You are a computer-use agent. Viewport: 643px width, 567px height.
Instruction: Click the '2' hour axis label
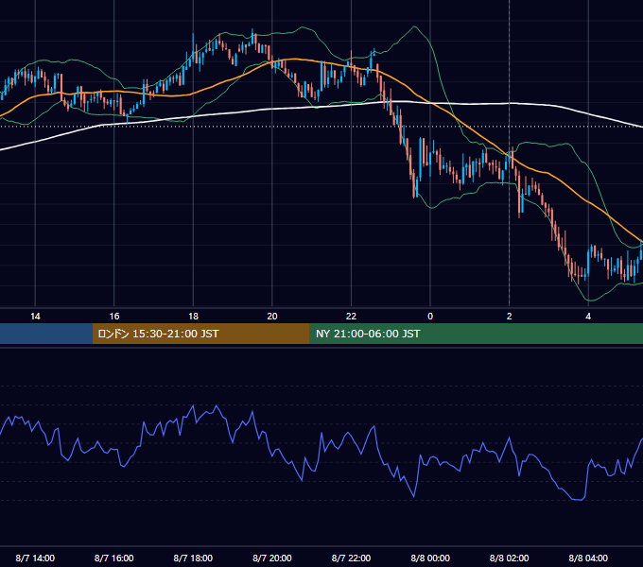pos(510,317)
